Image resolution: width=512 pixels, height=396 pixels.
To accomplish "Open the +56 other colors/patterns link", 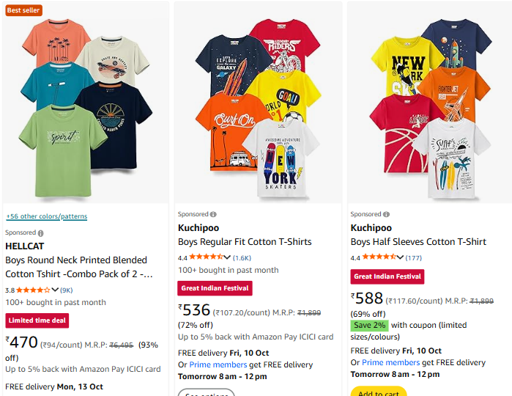I will [46, 216].
